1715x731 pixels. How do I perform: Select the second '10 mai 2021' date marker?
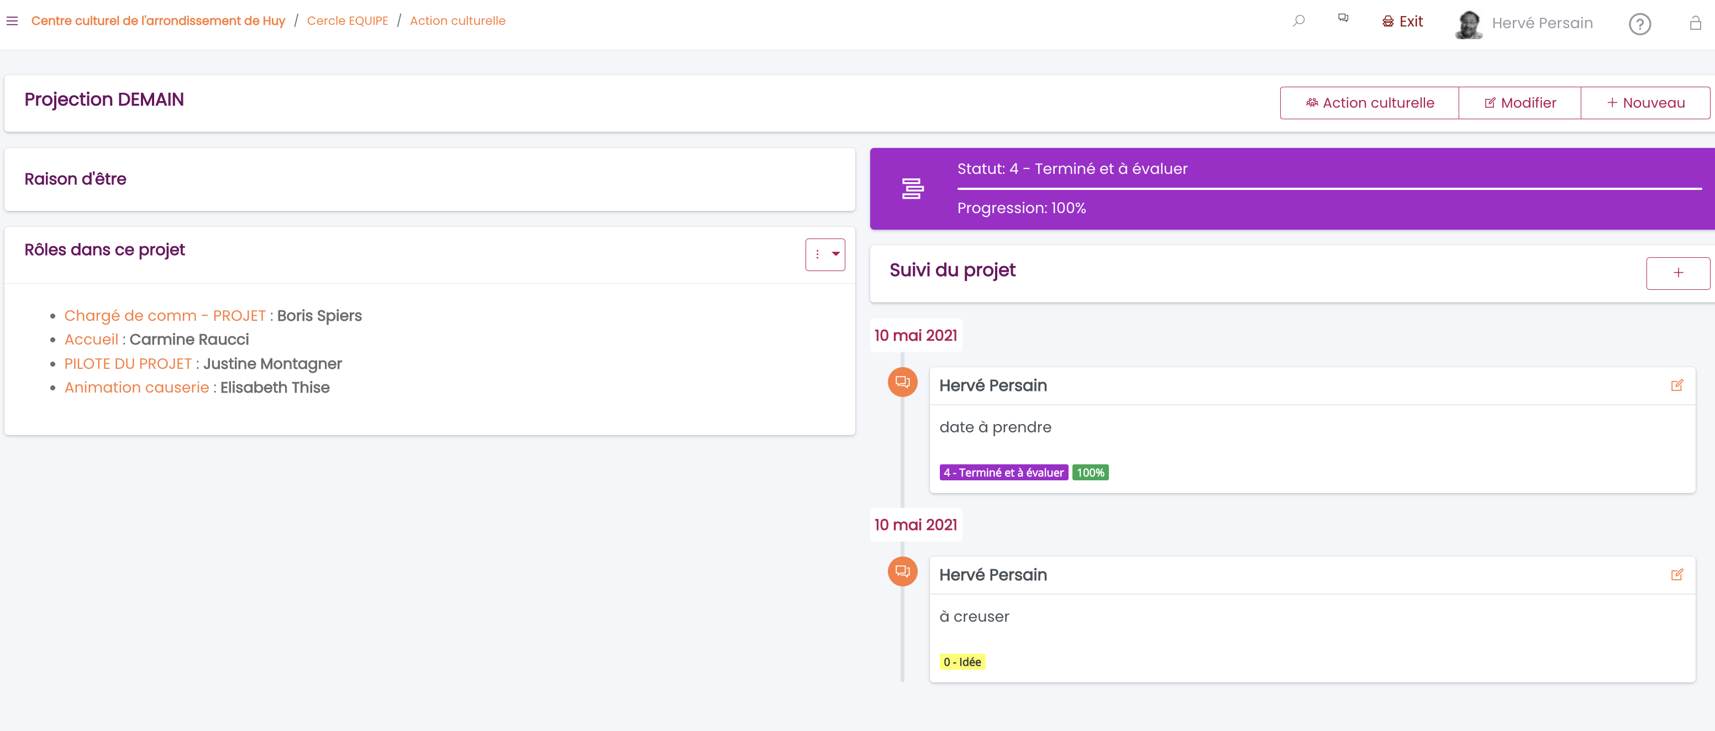pos(916,526)
